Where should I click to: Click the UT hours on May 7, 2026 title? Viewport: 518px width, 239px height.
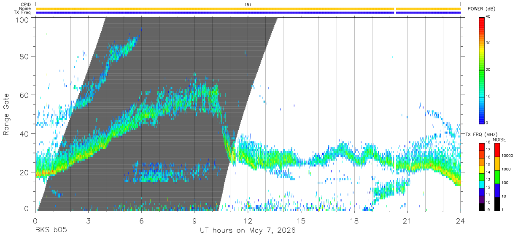click(248, 230)
